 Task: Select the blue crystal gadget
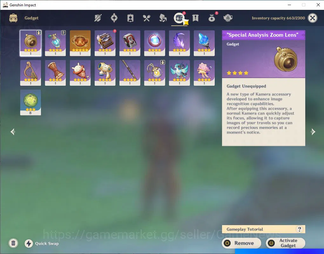204,43
